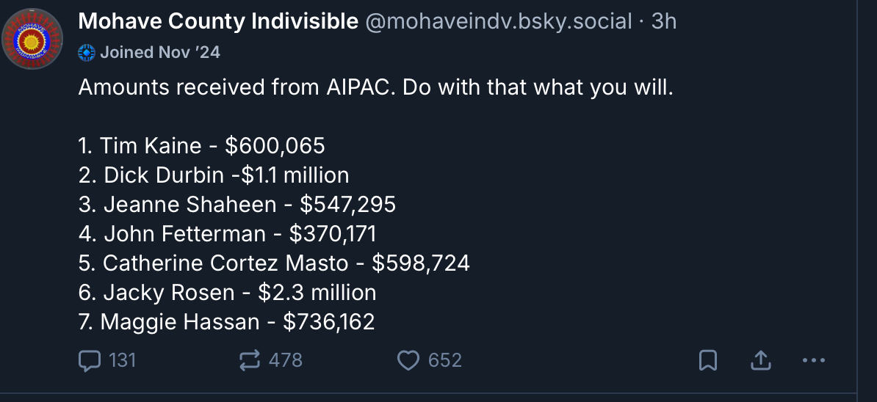Open the Mohave County Indivisible profile avatar
The height and width of the screenshot is (402, 877).
(x=31, y=39)
